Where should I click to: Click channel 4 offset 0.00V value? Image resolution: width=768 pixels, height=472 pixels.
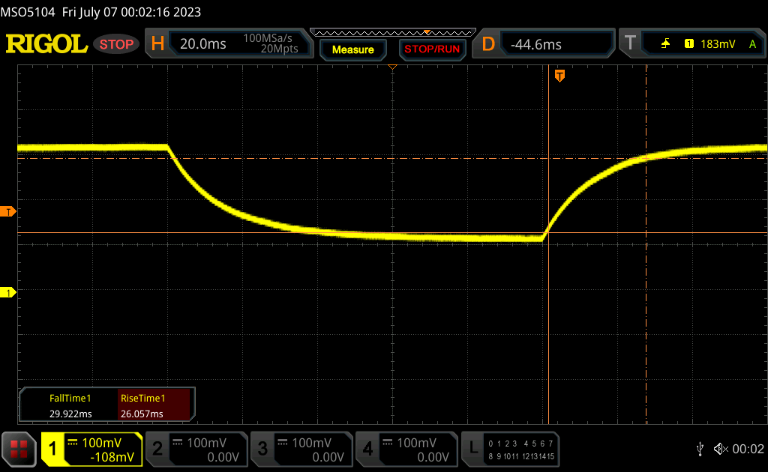433,457
